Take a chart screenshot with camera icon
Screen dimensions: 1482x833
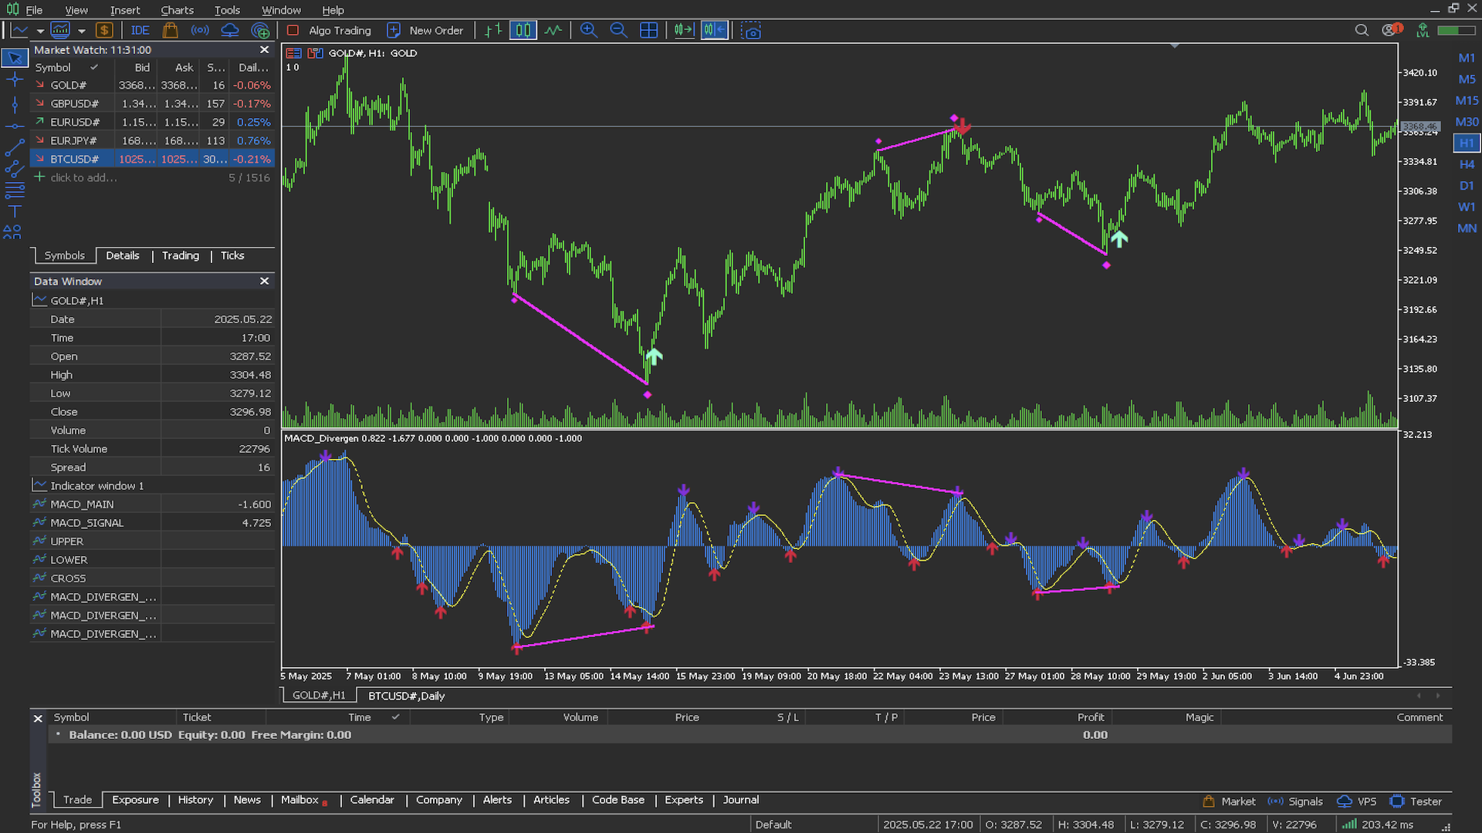coord(751,30)
